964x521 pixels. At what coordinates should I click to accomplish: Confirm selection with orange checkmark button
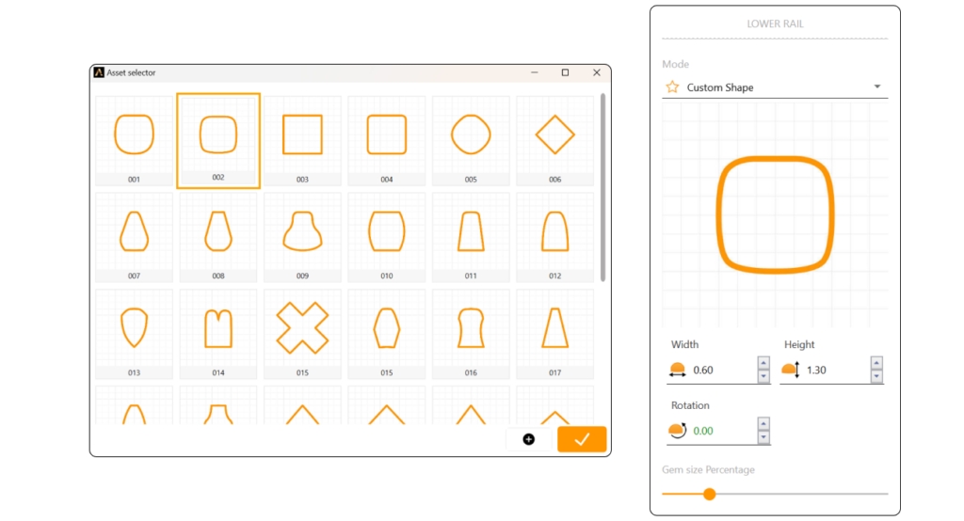click(582, 439)
